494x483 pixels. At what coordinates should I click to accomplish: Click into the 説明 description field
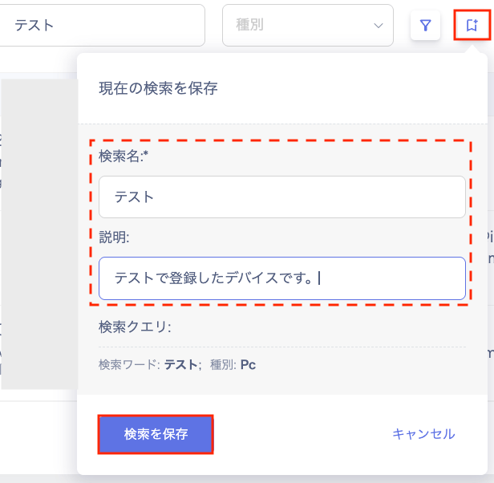(x=282, y=278)
